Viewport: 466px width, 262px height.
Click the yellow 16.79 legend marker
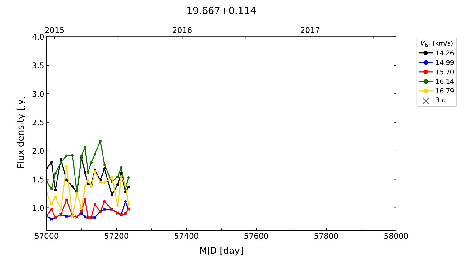pos(426,91)
